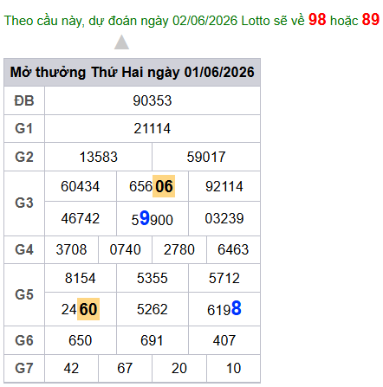
Task: Click the G3 number 92114
Action: [x=224, y=186]
